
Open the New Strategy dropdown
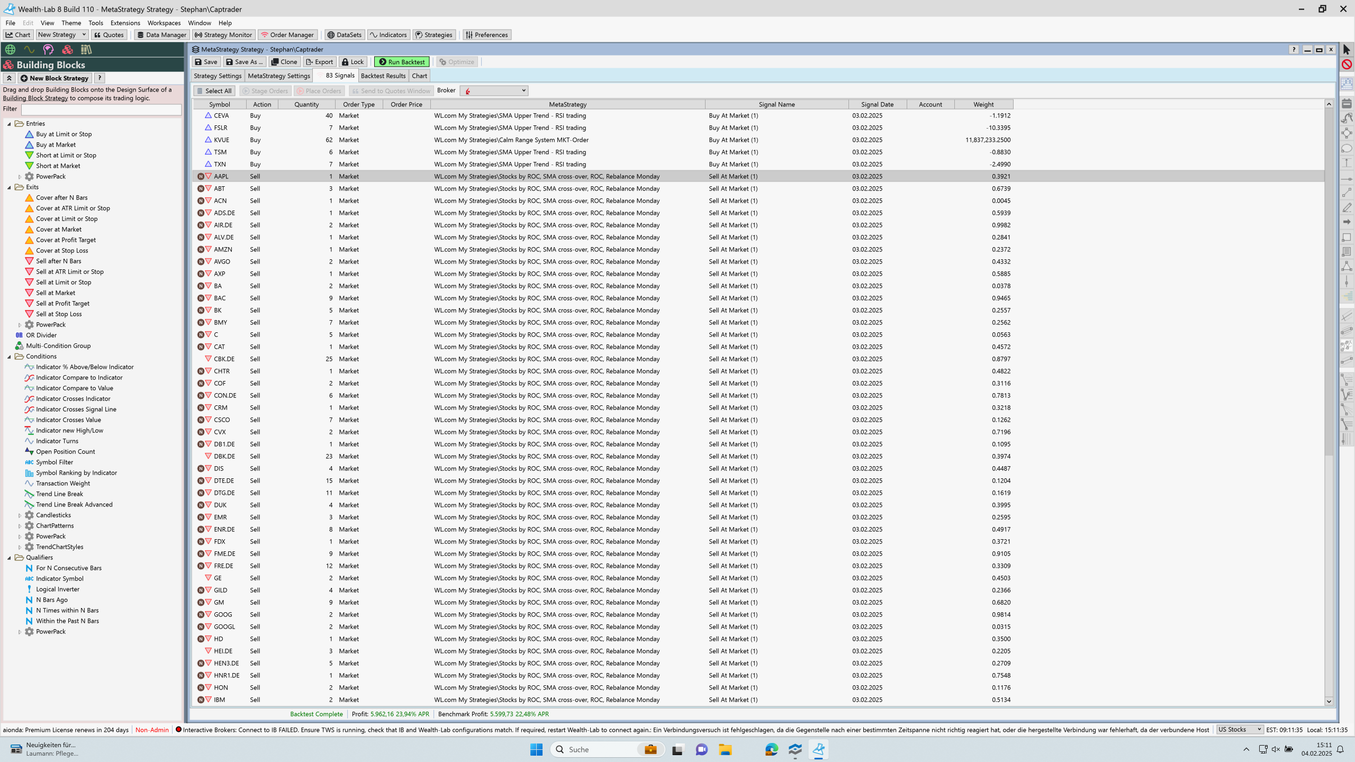(62, 35)
